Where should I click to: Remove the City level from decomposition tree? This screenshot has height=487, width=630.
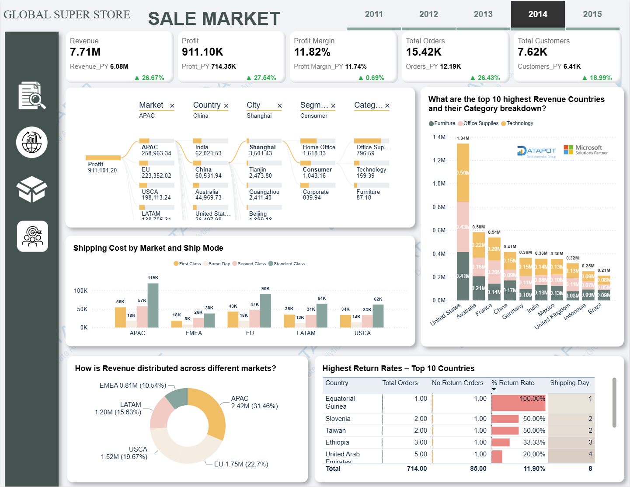(x=280, y=106)
